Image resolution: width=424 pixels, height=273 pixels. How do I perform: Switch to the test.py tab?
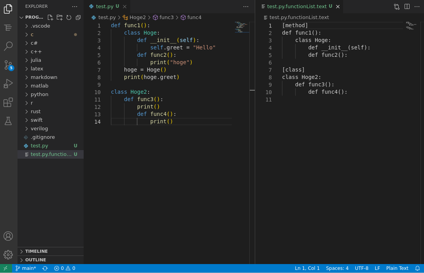pyautogui.click(x=106, y=6)
